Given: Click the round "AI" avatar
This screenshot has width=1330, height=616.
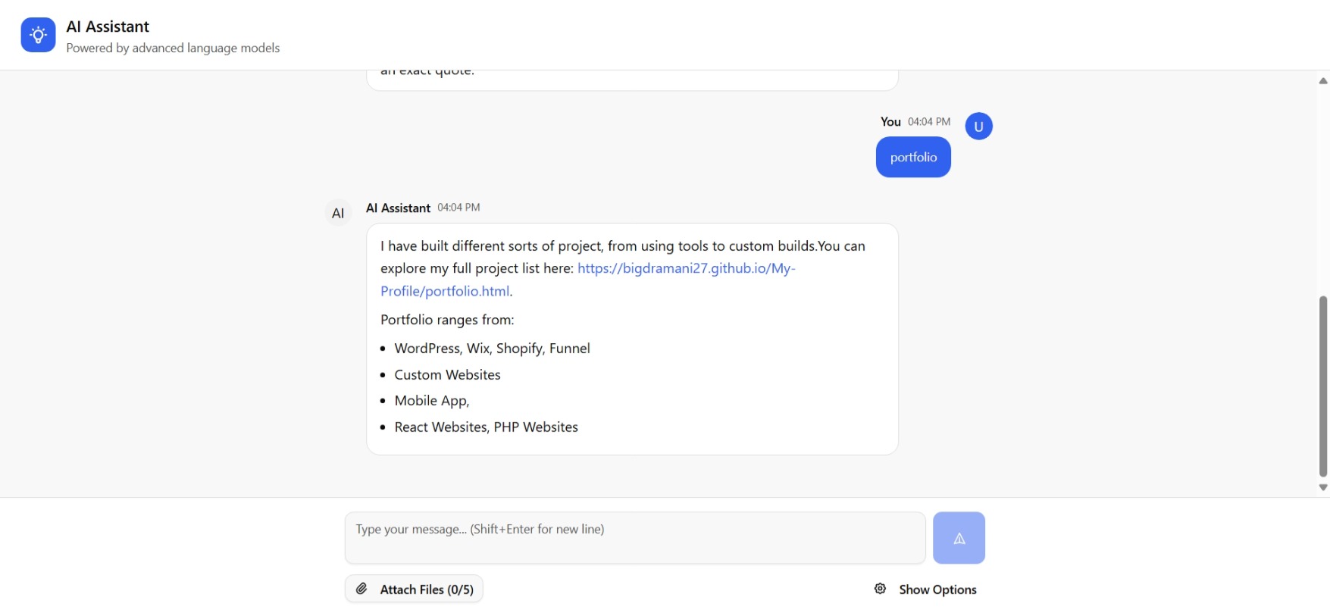Looking at the screenshot, I should pyautogui.click(x=338, y=213).
